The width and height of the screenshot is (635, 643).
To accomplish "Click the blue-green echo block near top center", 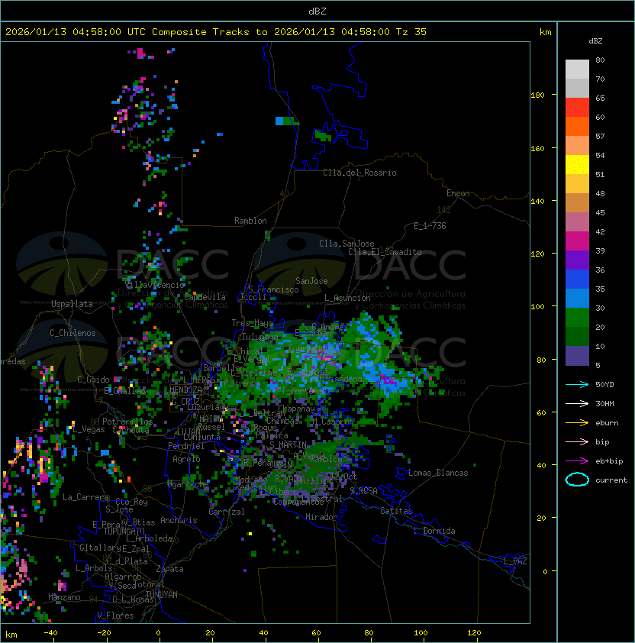I will click(x=287, y=121).
